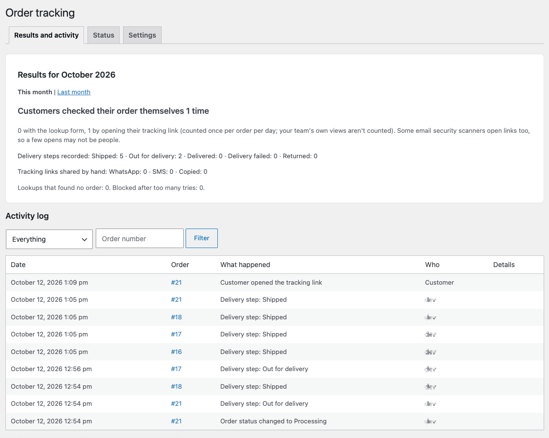Select 'Customer opened the tracking link' text
Screen dimensions: 549x438
[x=271, y=283]
